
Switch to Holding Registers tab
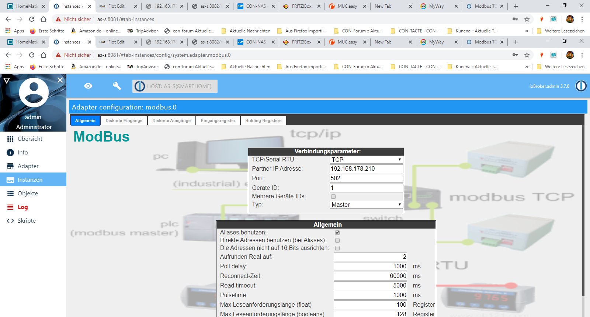tap(263, 121)
